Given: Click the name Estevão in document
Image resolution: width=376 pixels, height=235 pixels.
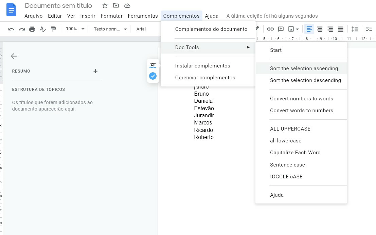Looking at the screenshot, I should [x=204, y=108].
